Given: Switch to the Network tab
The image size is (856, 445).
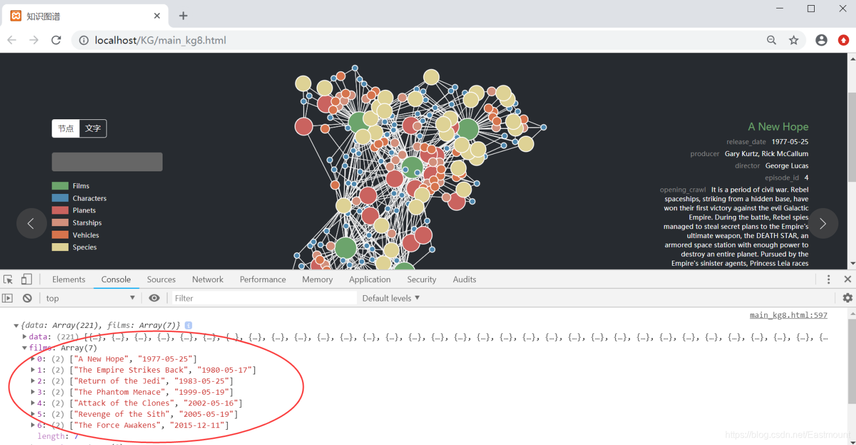Looking at the screenshot, I should coord(208,279).
